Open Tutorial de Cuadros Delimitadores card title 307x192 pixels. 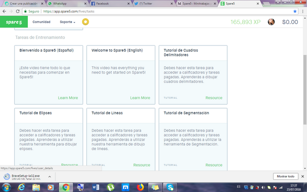(181, 52)
